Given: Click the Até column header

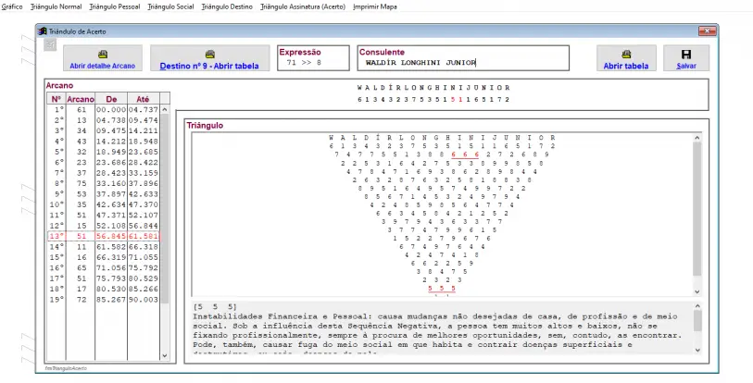Looking at the screenshot, I should pos(143,98).
